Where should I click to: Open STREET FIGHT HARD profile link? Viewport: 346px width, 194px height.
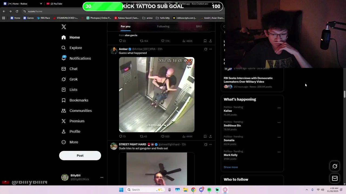click(x=132, y=144)
